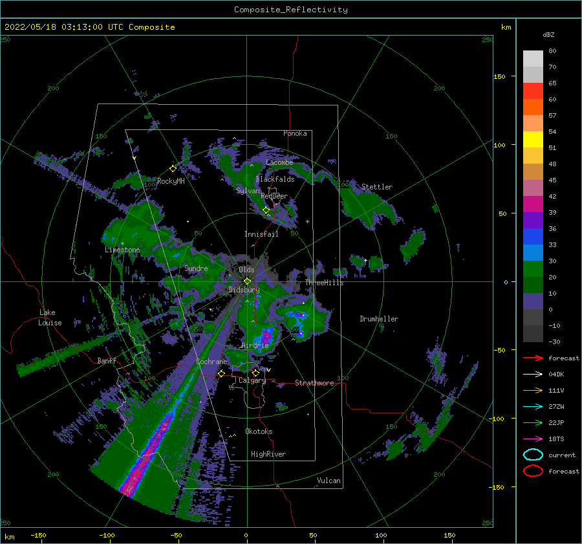Click the yellow radar-center diamond near Didsbury

click(x=247, y=281)
